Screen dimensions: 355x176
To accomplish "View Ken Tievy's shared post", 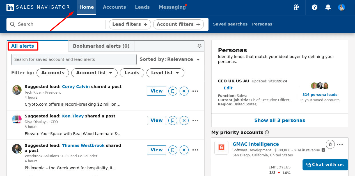I will [x=157, y=121].
